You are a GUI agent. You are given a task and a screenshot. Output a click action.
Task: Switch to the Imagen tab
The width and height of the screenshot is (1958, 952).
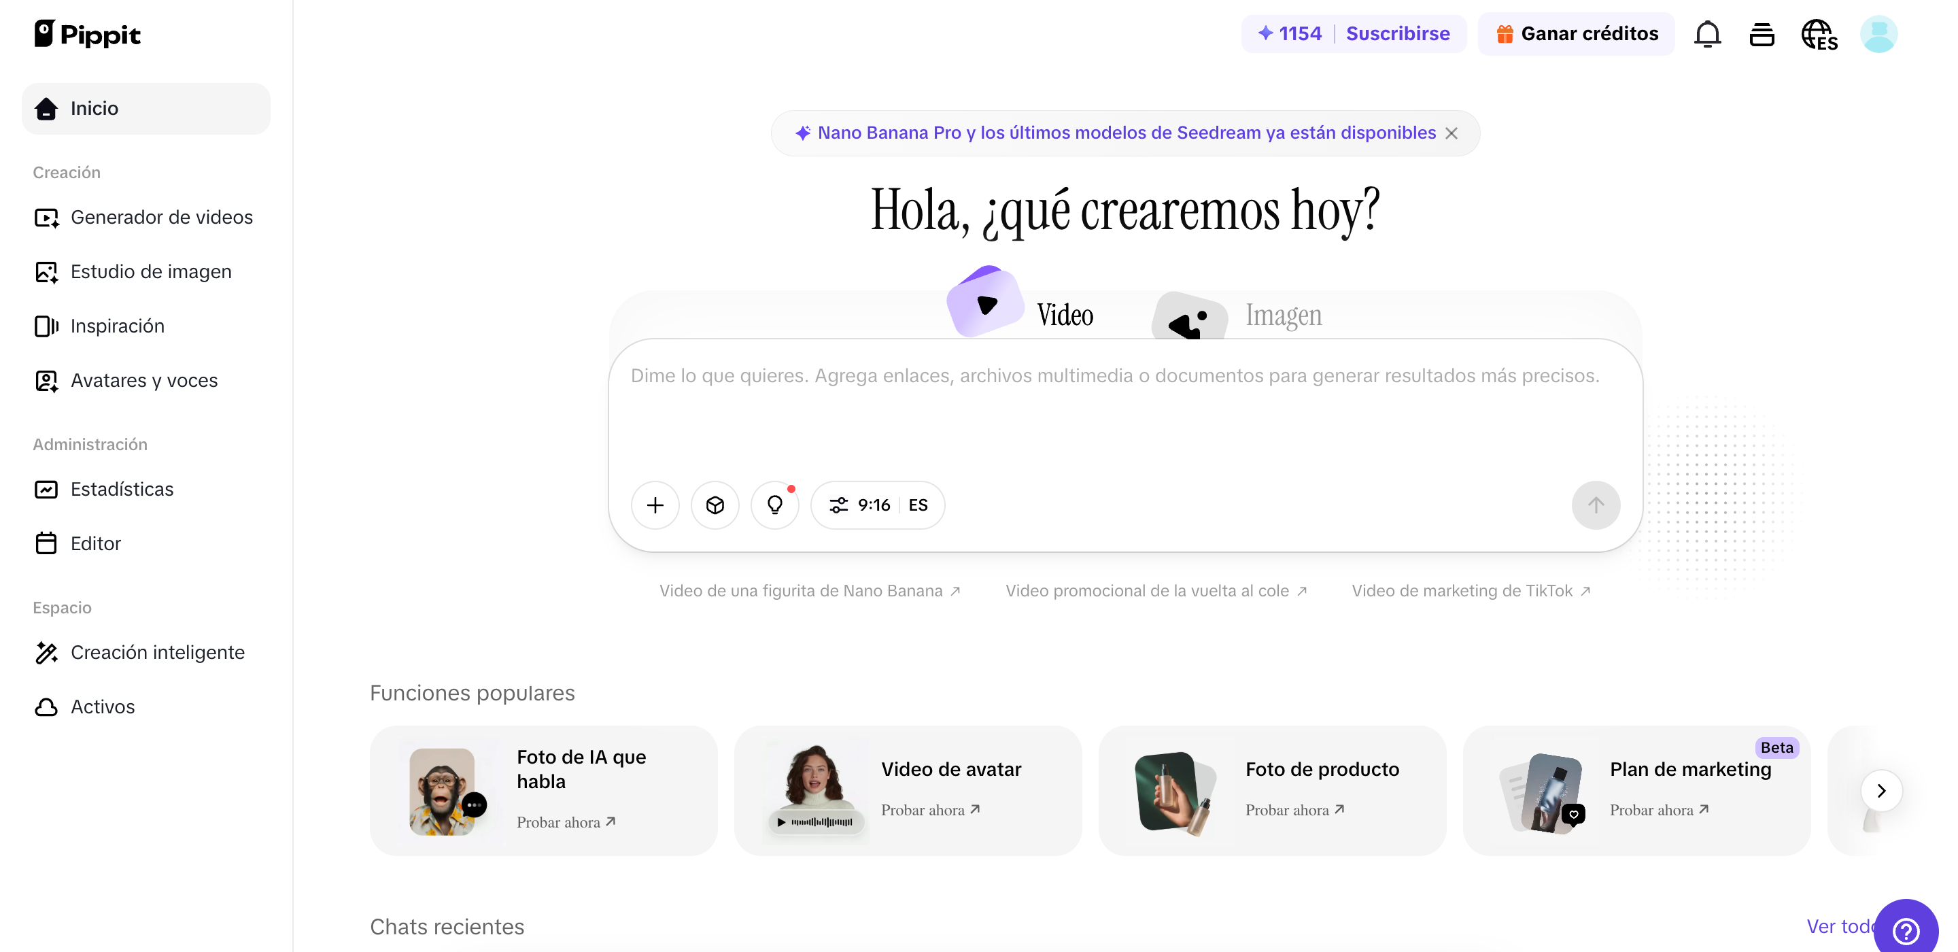(x=1282, y=315)
